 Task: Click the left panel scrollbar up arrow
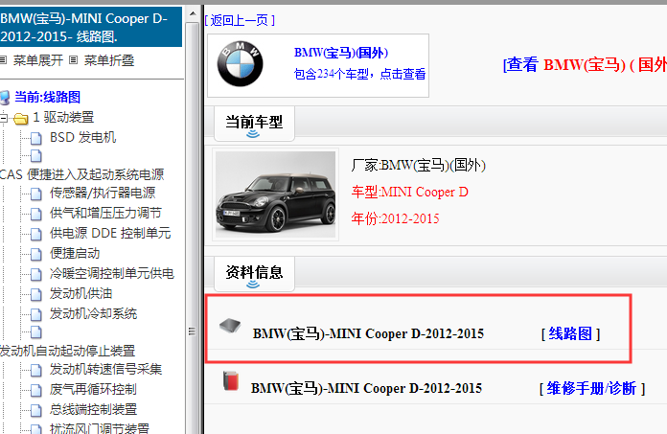[x=193, y=13]
